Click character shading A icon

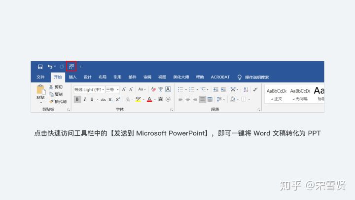pos(160,99)
